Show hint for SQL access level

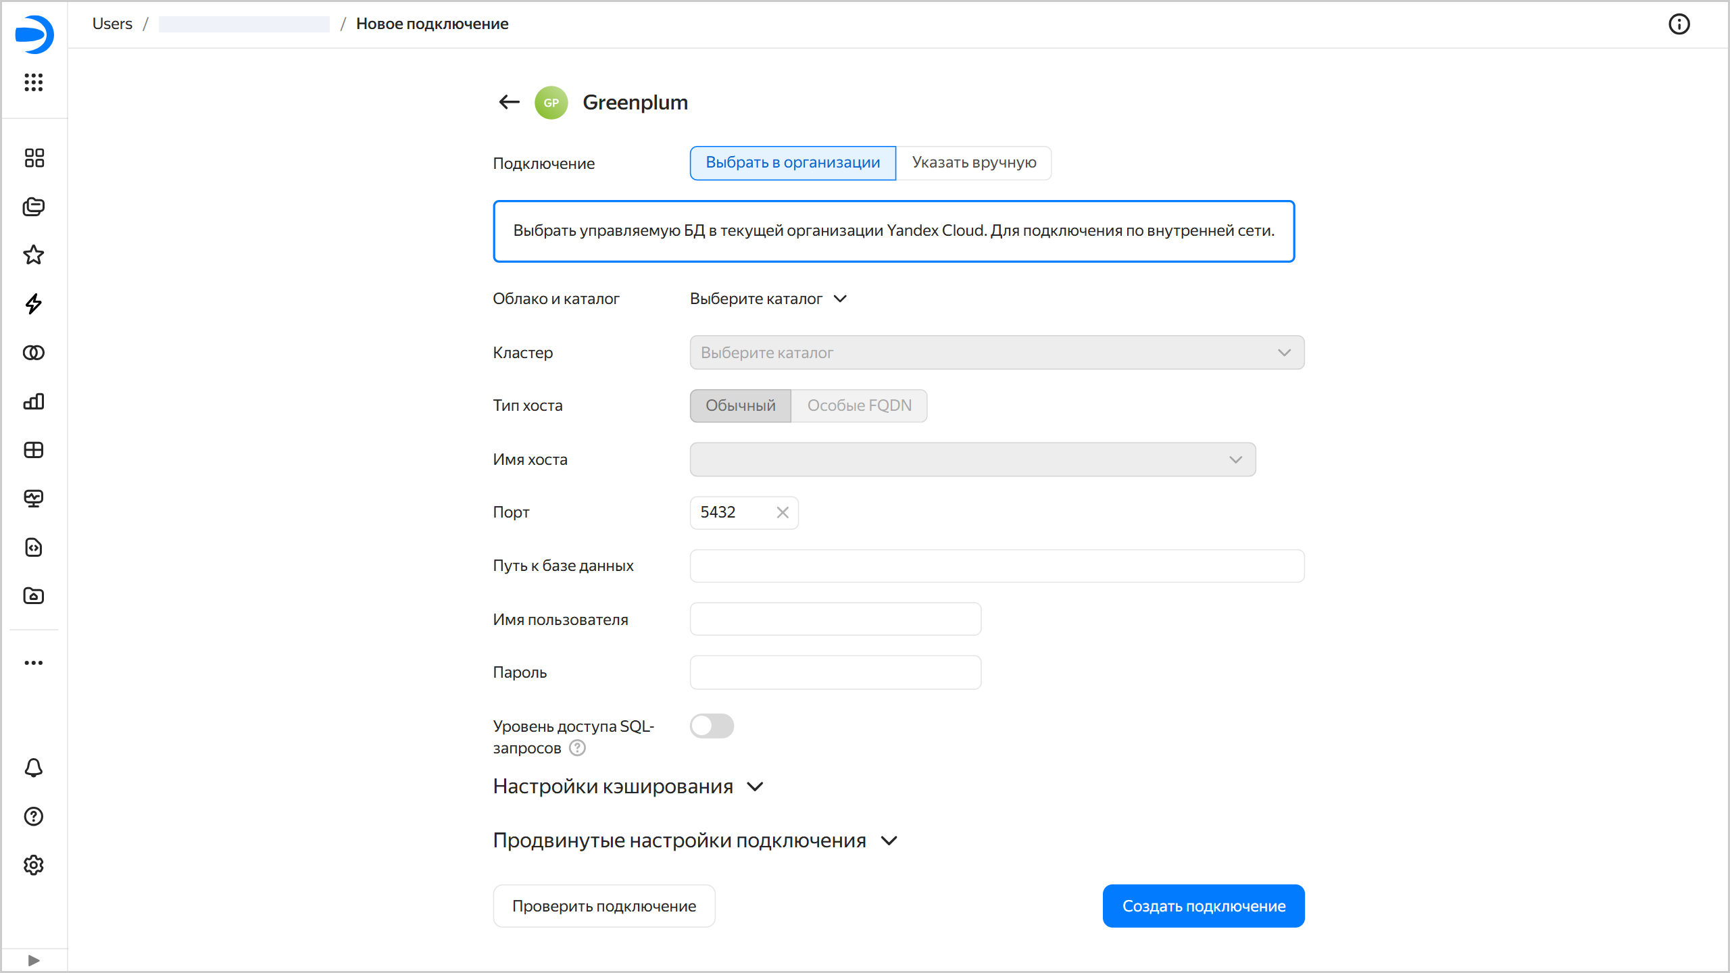point(577,748)
